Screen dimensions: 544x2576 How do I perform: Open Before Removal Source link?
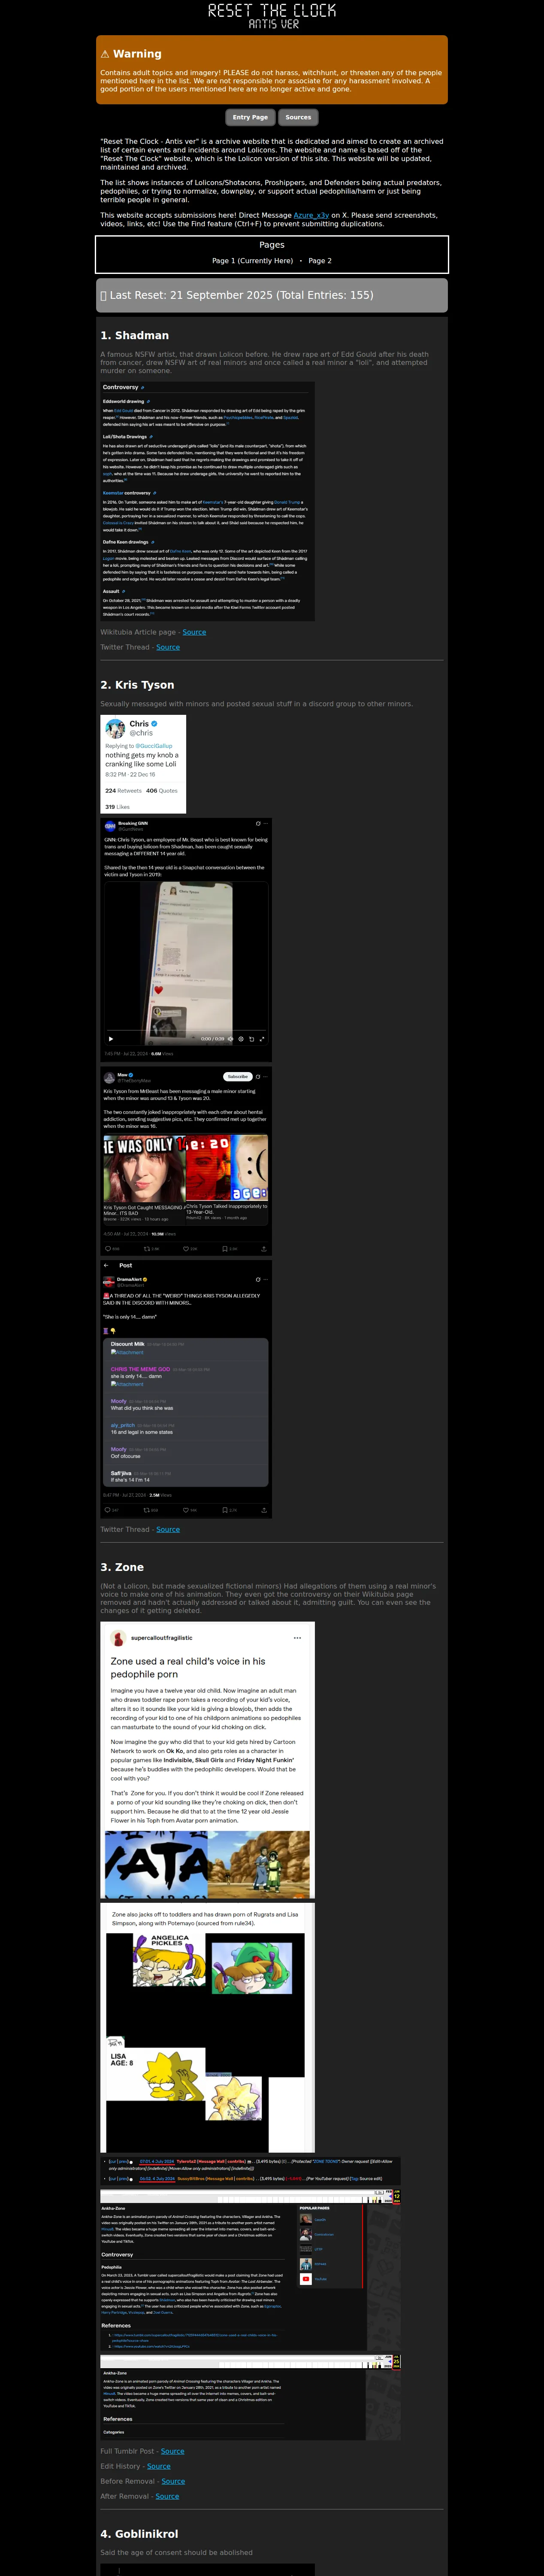pyautogui.click(x=173, y=2481)
